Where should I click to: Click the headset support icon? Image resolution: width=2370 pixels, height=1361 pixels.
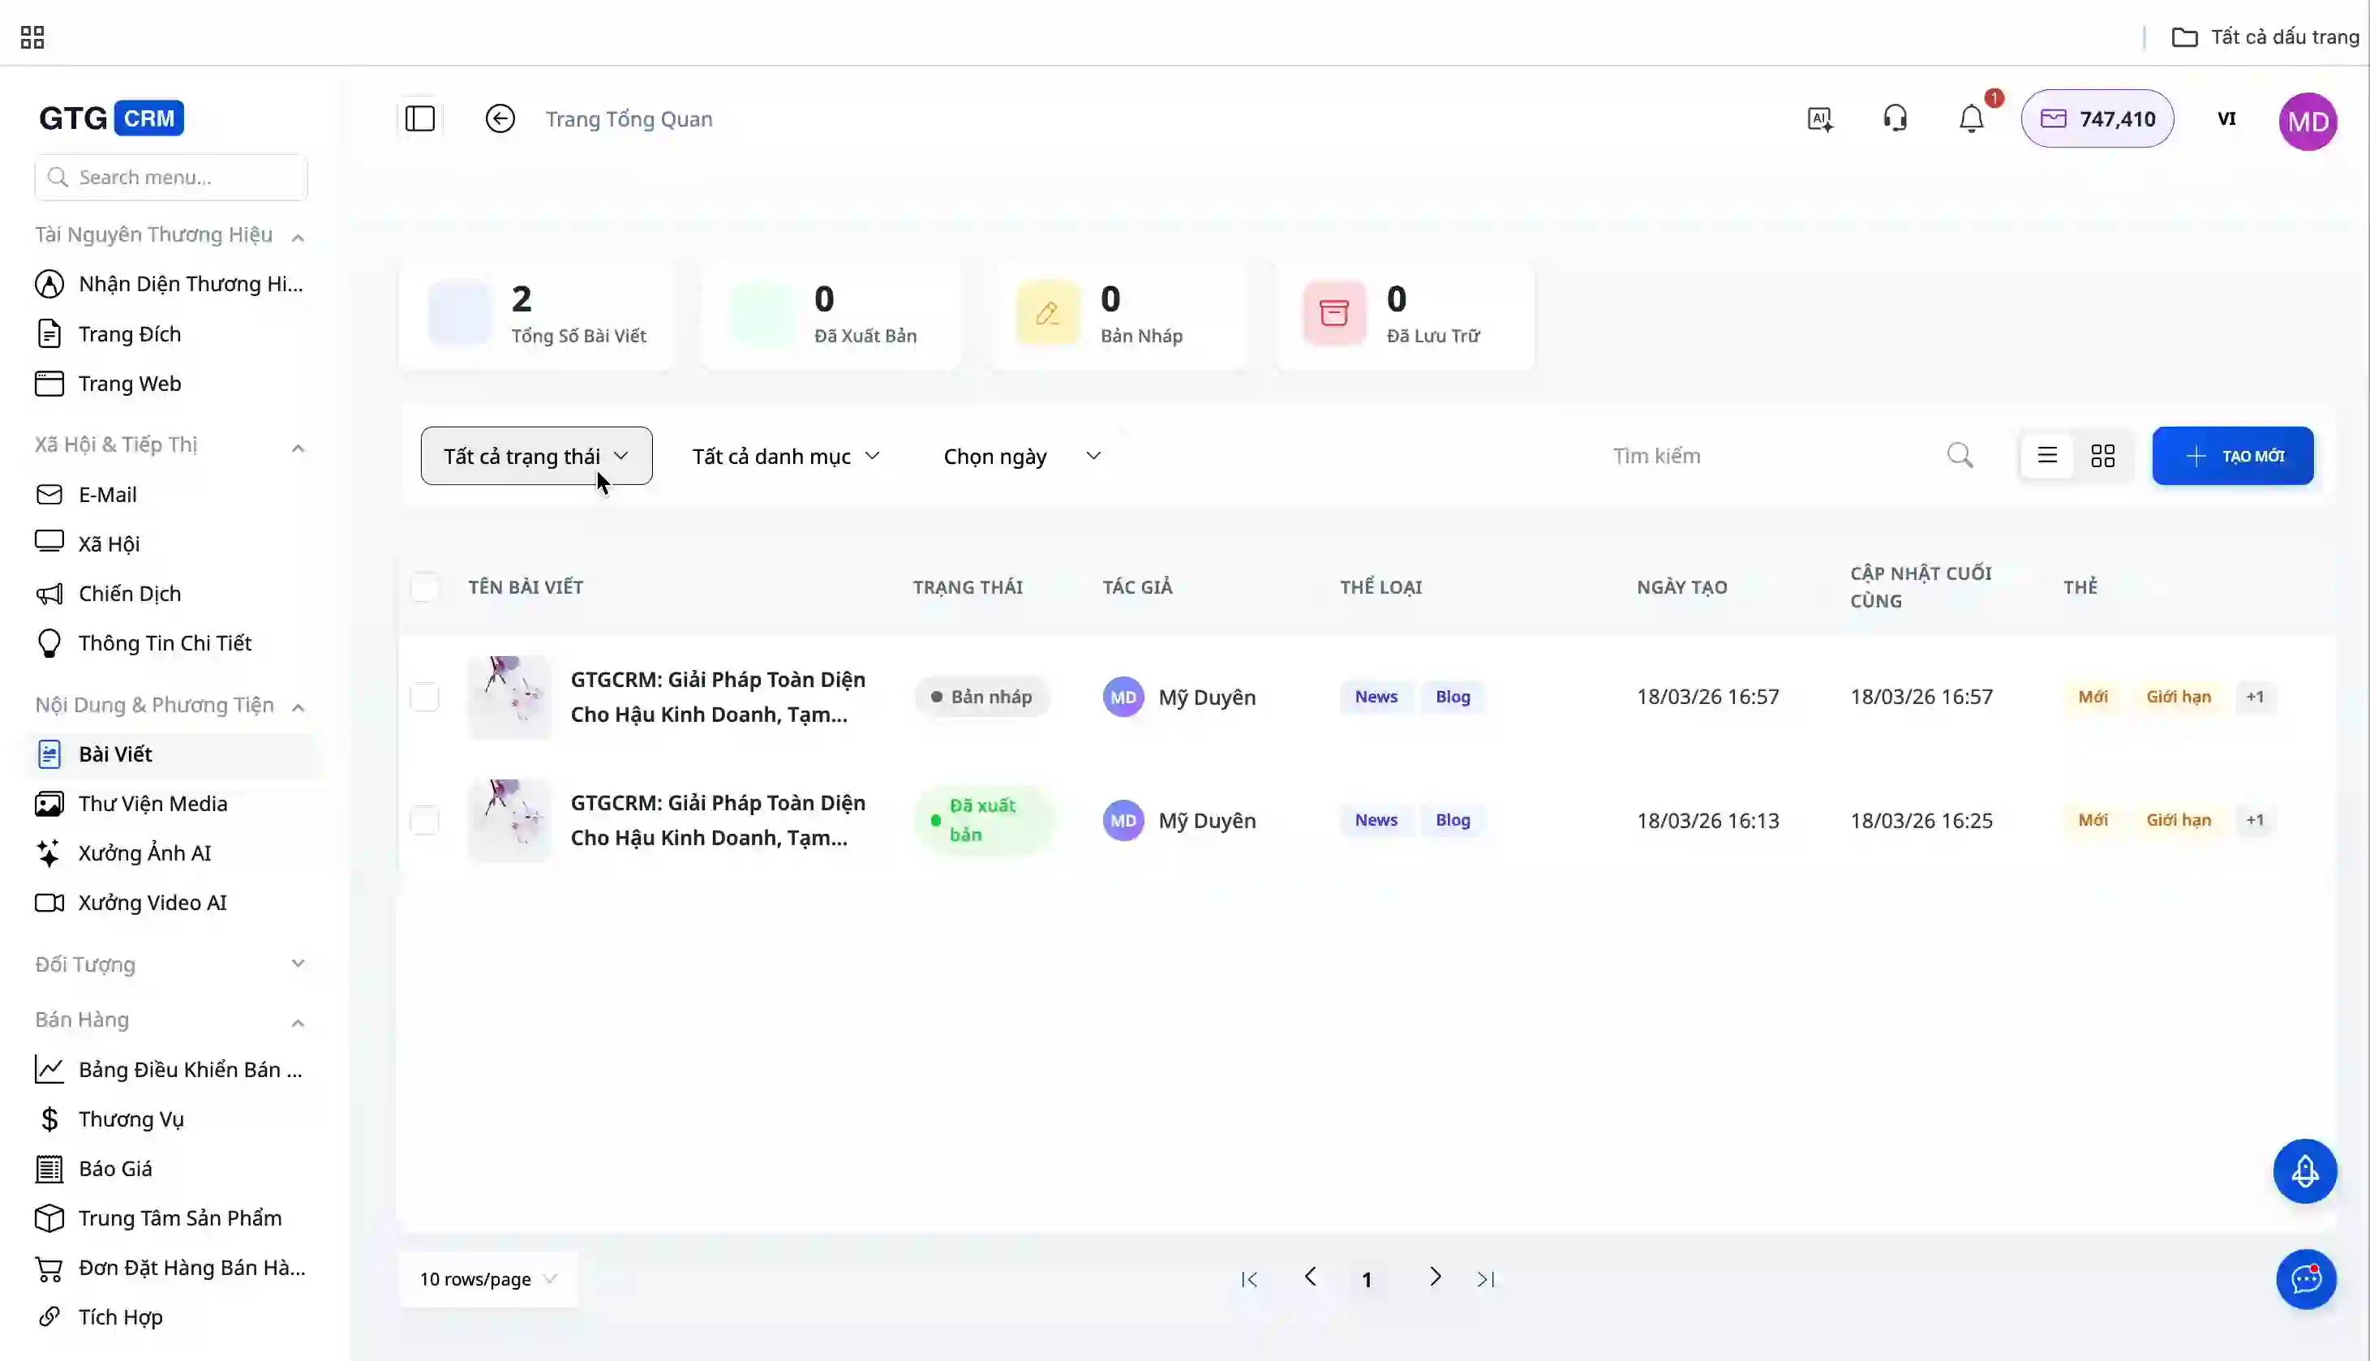[1896, 118]
